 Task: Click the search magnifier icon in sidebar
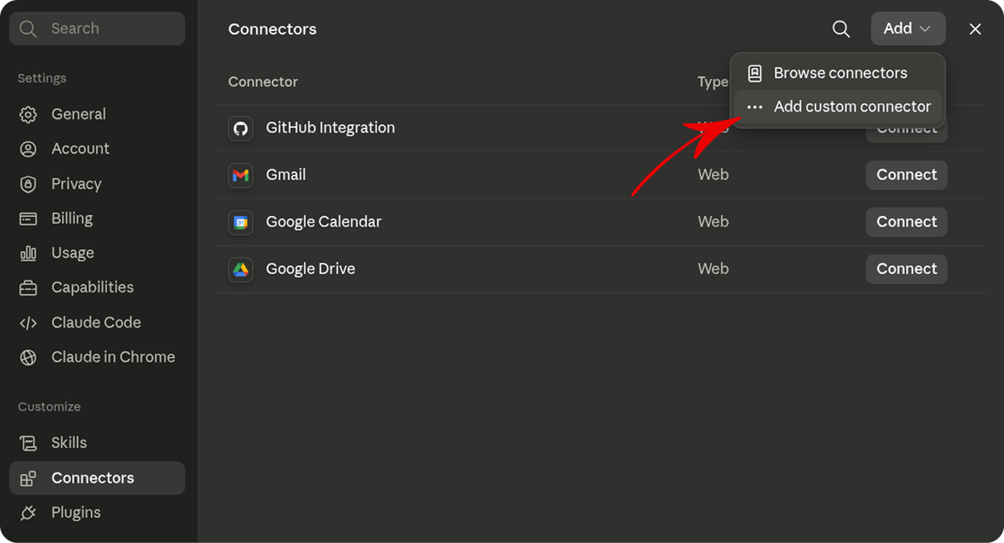[28, 29]
